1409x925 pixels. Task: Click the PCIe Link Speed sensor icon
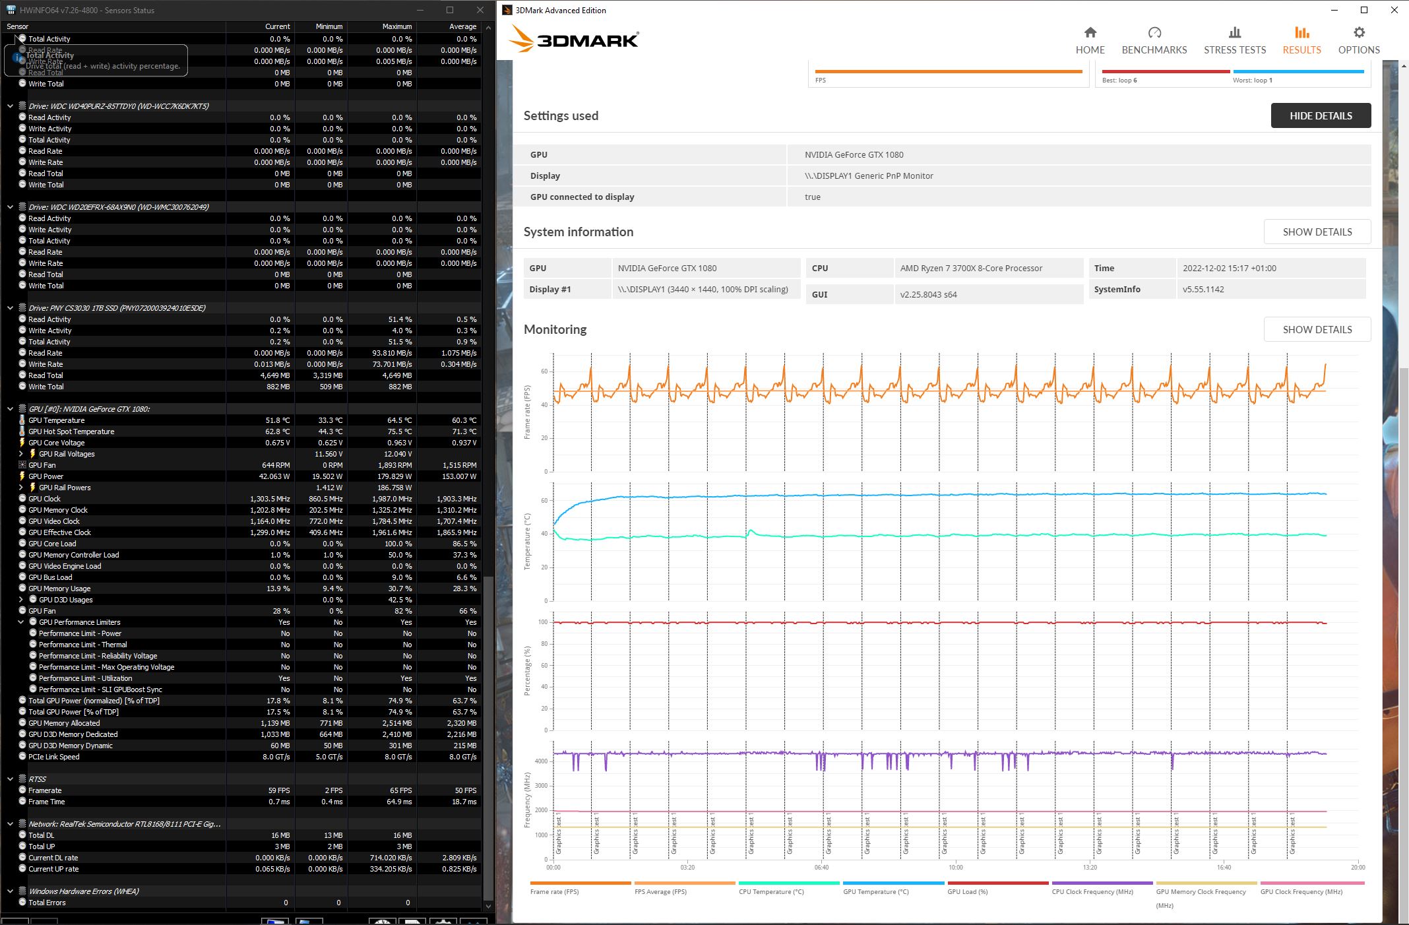tap(22, 757)
